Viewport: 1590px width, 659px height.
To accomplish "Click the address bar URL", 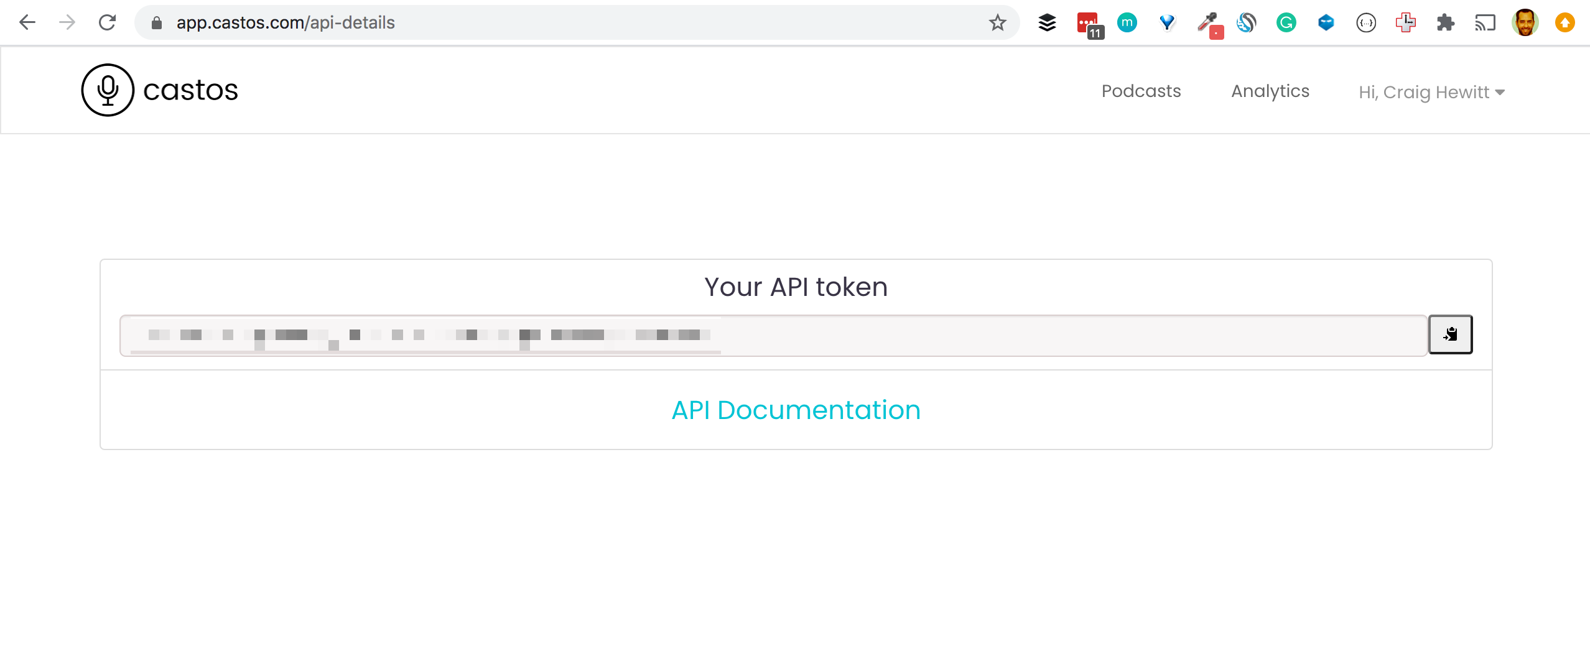I will point(286,23).
